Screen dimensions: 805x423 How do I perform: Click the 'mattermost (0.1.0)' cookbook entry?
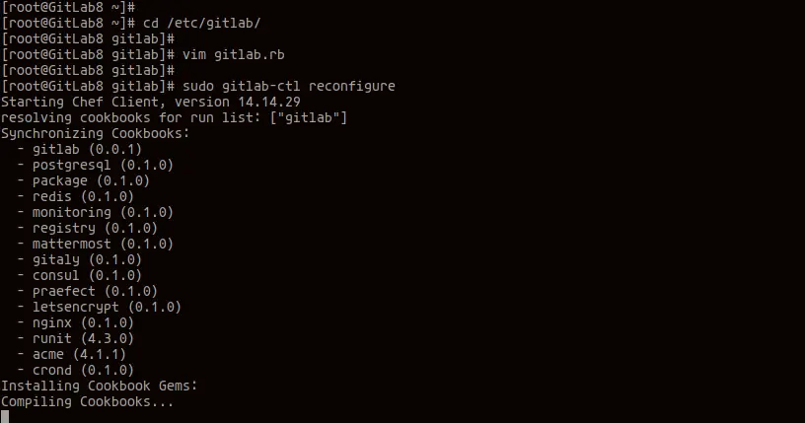click(103, 244)
